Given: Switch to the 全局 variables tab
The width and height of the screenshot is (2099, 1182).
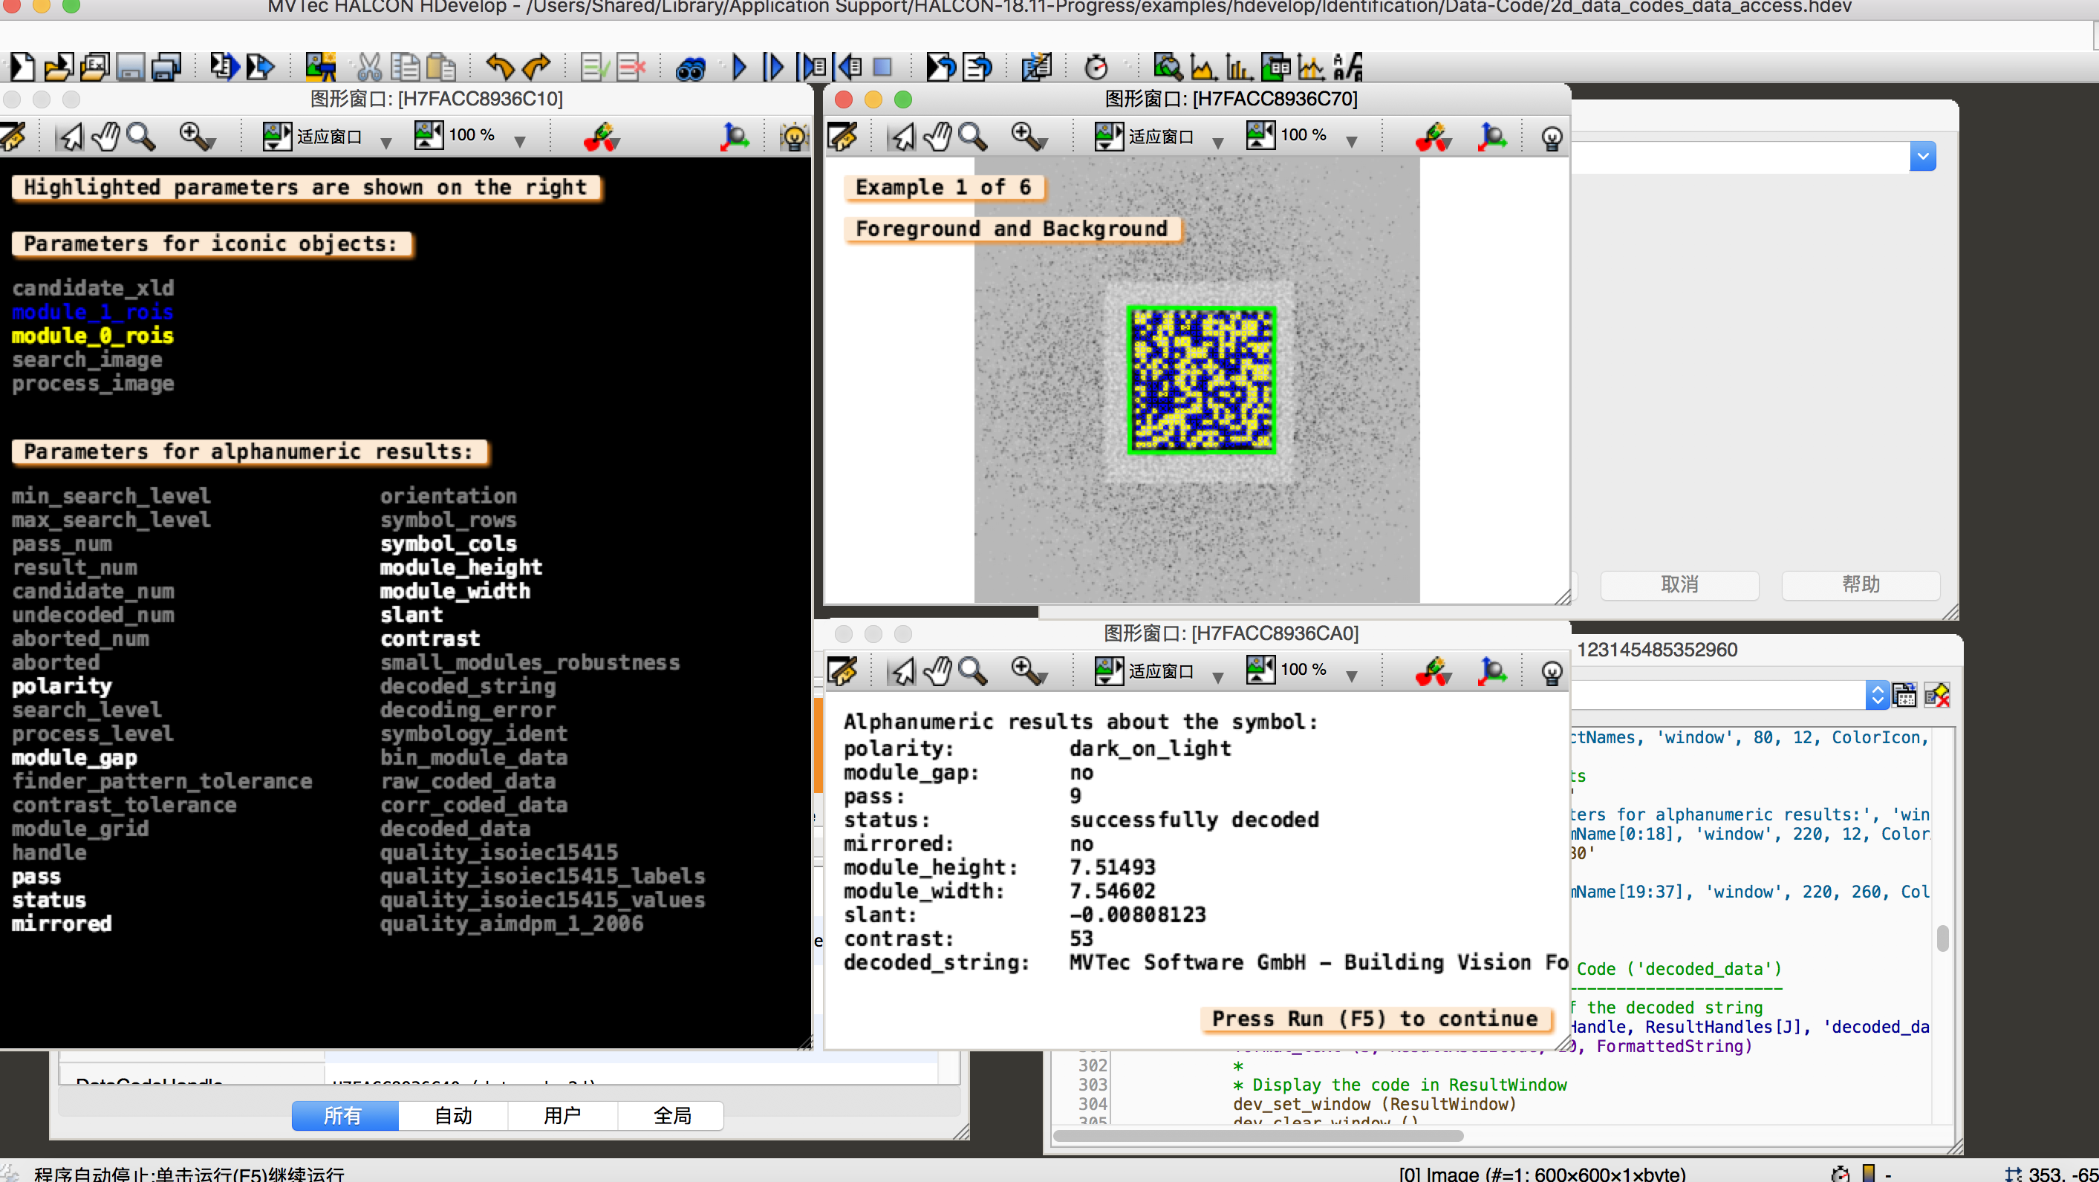Looking at the screenshot, I should point(671,1115).
